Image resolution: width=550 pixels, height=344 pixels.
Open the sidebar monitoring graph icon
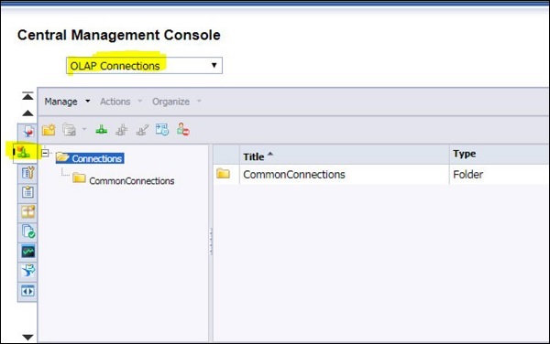click(28, 252)
